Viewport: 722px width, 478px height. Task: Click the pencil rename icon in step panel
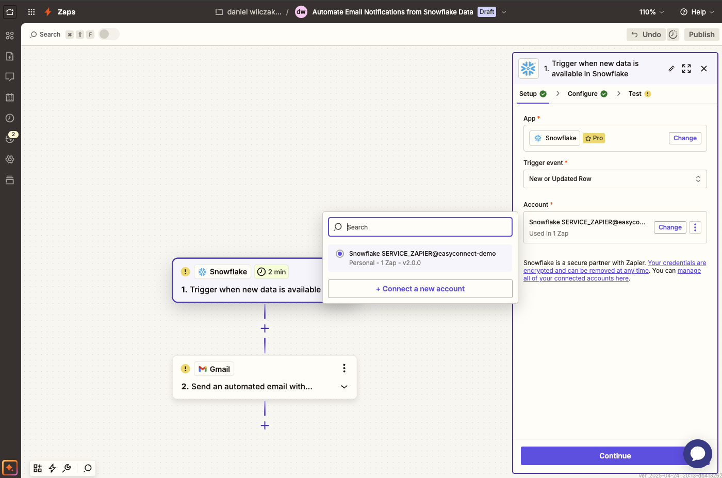pyautogui.click(x=671, y=69)
